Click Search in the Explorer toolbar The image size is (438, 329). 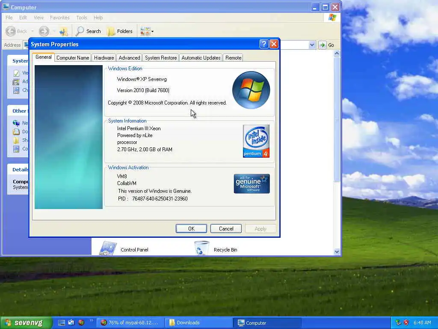click(x=88, y=31)
